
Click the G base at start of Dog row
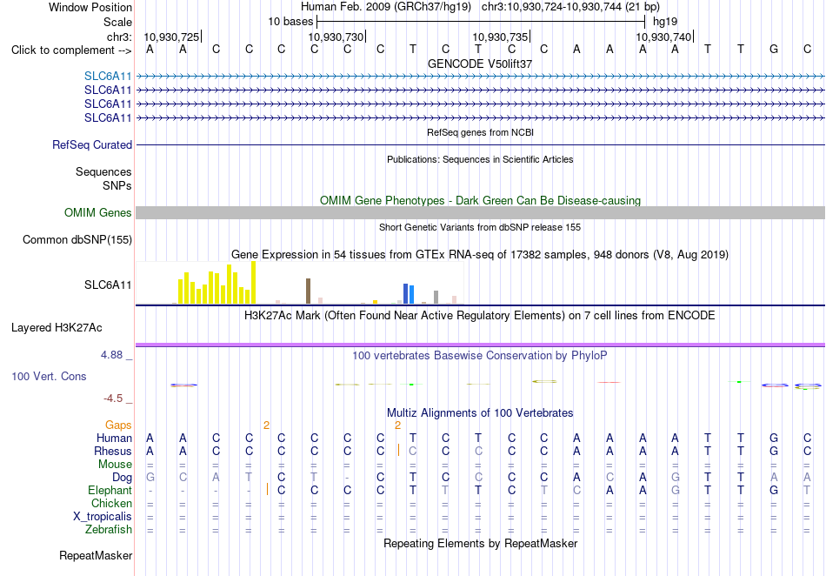150,478
